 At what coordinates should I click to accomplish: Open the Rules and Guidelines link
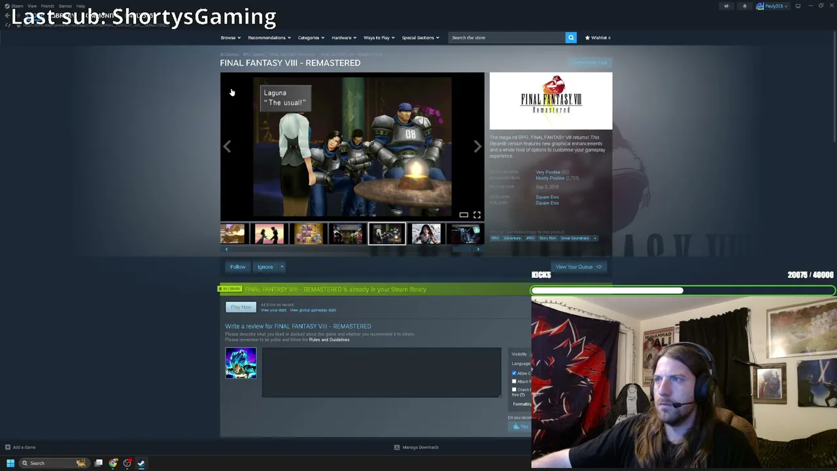[x=329, y=340]
